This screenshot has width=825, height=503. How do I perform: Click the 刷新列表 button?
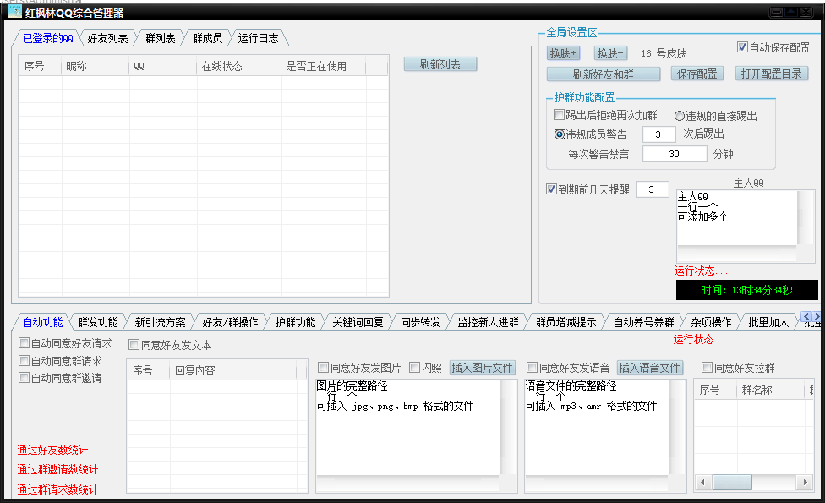[x=440, y=64]
